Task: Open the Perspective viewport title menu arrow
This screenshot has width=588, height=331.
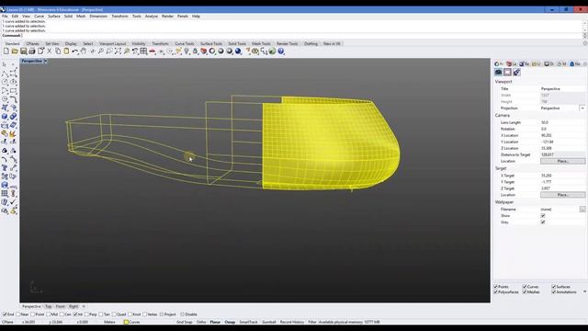Action: tap(46, 62)
